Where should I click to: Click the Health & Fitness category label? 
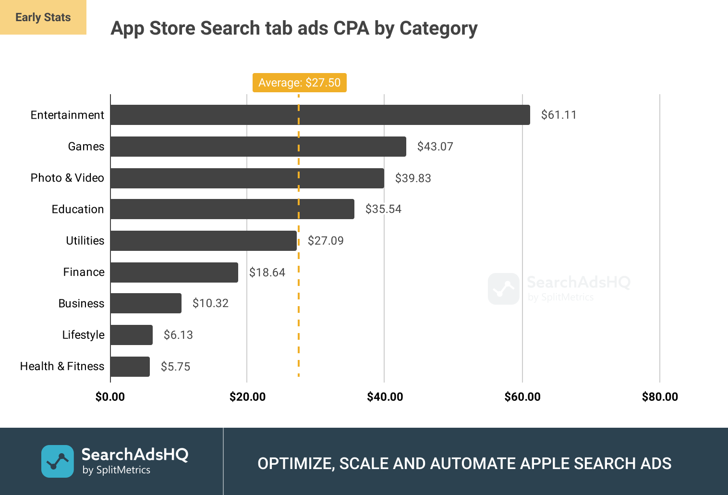(62, 366)
